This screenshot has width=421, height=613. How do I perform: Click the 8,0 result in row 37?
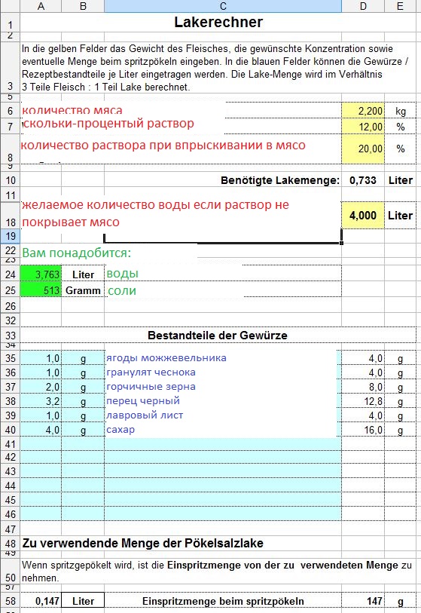pyautogui.click(x=363, y=387)
